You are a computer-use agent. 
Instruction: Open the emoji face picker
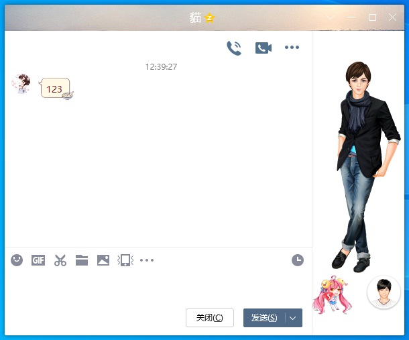[x=17, y=260]
